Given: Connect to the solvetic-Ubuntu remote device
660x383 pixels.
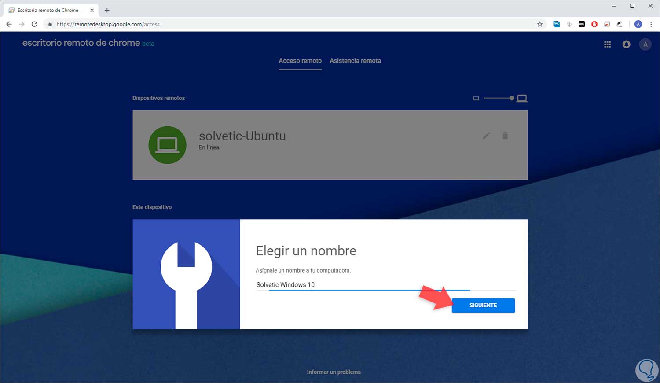Looking at the screenshot, I should click(x=330, y=145).
